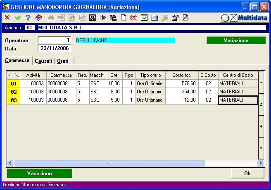The height and width of the screenshot is (190, 271).
Task: Click the Costo tot. column header
Action: (182, 75)
